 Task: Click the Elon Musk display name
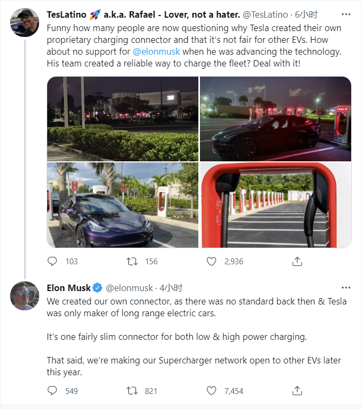click(69, 288)
